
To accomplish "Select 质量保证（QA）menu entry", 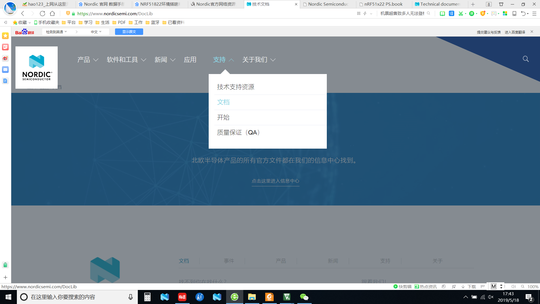I will click(238, 133).
